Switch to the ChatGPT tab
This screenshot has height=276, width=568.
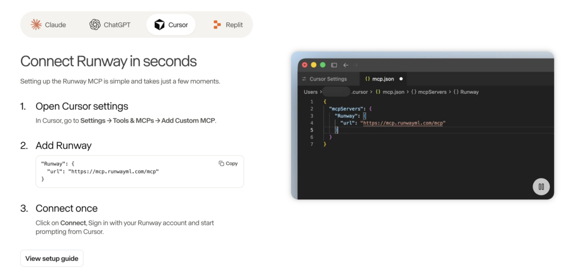[110, 24]
